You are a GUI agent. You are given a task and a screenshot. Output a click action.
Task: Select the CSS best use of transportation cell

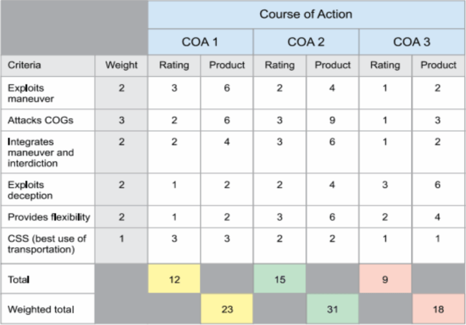click(48, 245)
